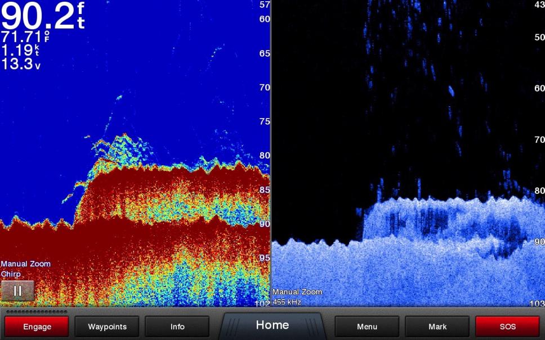Image resolution: width=545 pixels, height=340 pixels.
Task: Tap Manual Zoom label on Chirp panel
Action: pyautogui.click(x=26, y=264)
